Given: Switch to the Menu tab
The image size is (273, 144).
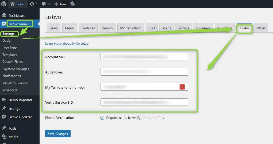Looking at the screenshot, I should coord(70,28).
